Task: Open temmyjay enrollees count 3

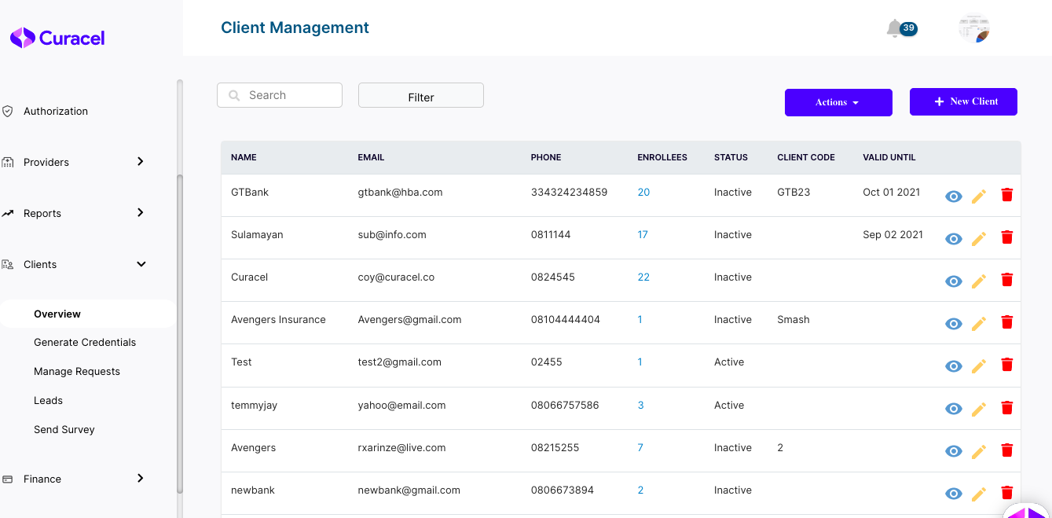Action: 640,405
